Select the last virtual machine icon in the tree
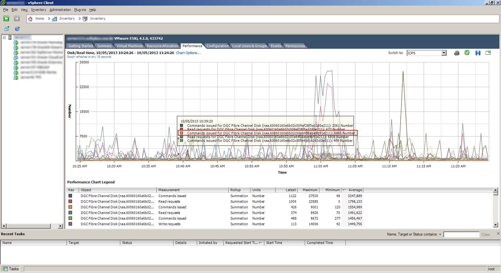The width and height of the screenshot is (501, 273). pyautogui.click(x=16, y=77)
